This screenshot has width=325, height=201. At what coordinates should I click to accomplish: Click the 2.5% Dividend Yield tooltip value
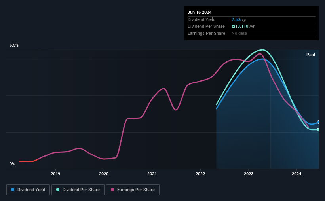[236, 19]
